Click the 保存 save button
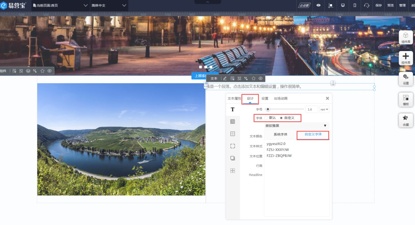Screen dimensions: 415x225 coord(379,6)
